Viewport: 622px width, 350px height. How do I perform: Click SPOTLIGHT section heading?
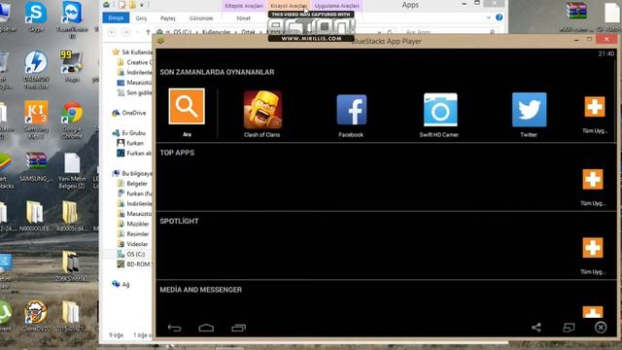click(179, 221)
